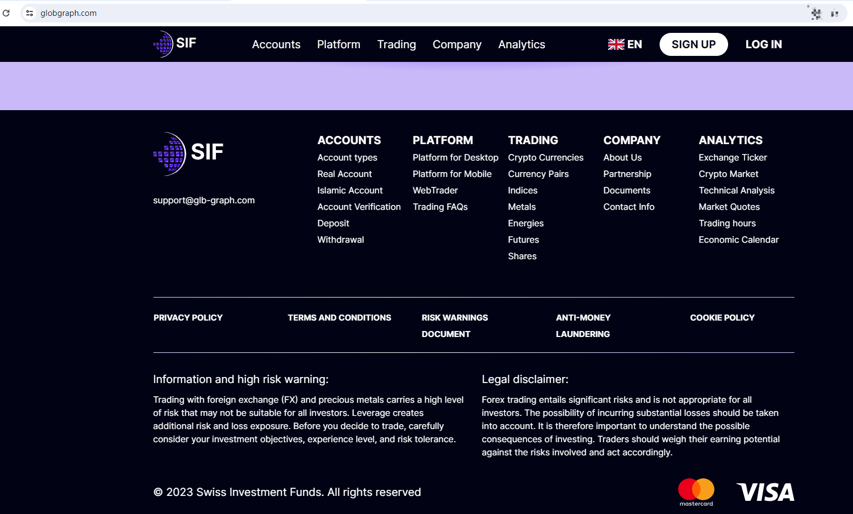Open the Platform menu in top navigation
The width and height of the screenshot is (853, 514).
tap(339, 44)
